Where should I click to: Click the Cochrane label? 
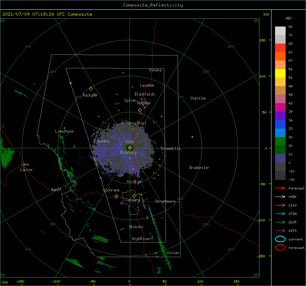(x=111, y=190)
